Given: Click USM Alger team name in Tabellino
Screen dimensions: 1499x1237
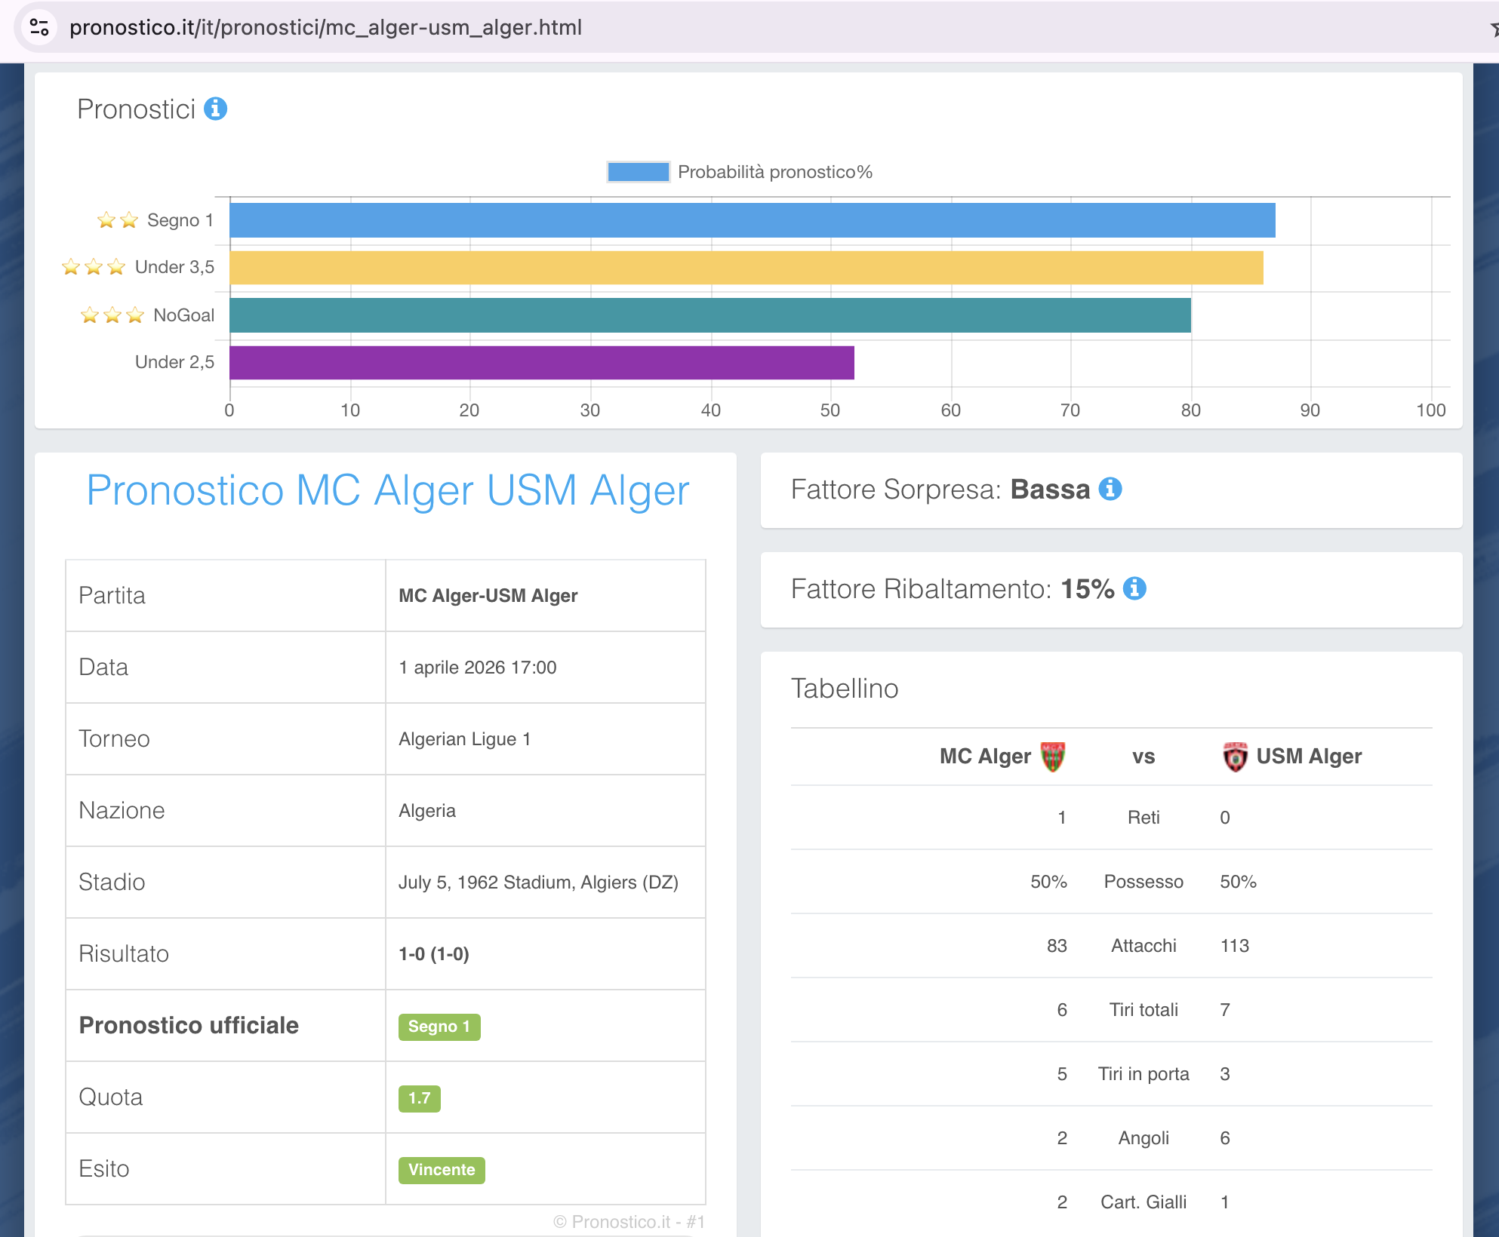Looking at the screenshot, I should pyautogui.click(x=1308, y=757).
